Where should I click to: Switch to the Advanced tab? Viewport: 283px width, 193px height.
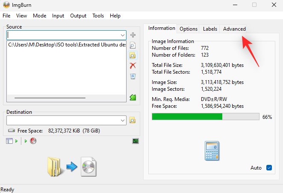point(234,29)
